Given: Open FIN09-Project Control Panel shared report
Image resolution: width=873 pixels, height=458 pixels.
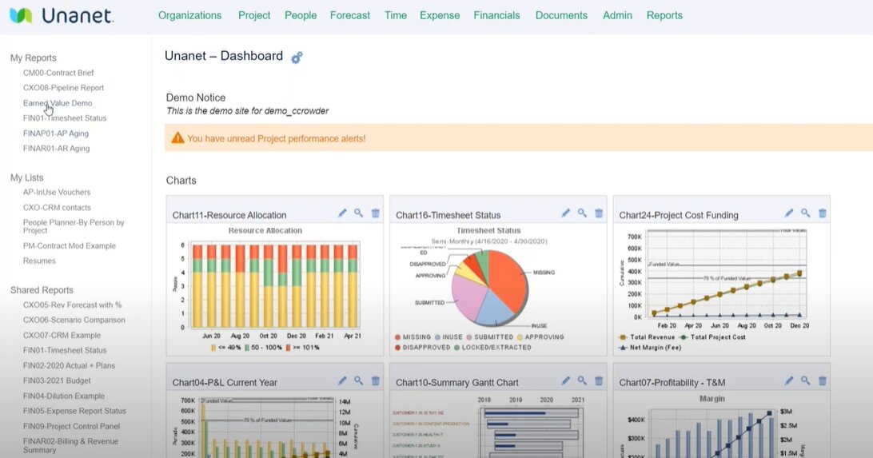Looking at the screenshot, I should coord(71,426).
